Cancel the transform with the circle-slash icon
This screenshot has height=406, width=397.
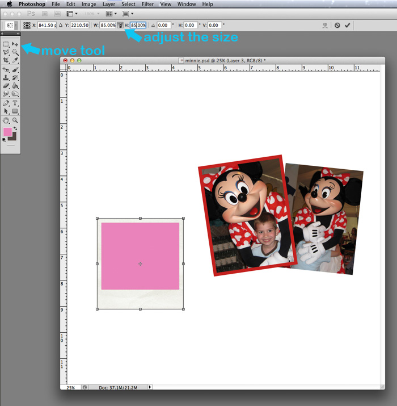click(337, 25)
